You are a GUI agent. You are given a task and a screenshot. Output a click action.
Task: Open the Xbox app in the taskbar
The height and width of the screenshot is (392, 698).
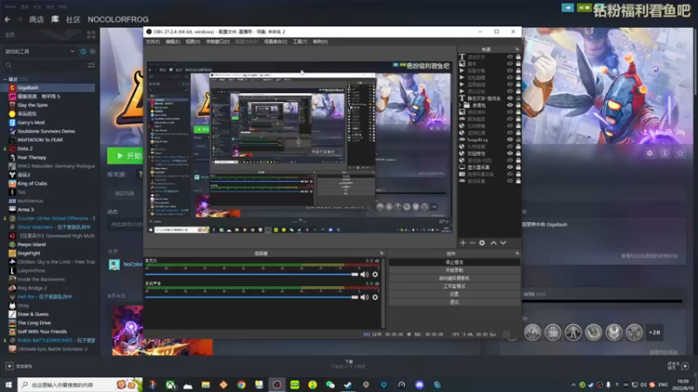click(x=170, y=384)
